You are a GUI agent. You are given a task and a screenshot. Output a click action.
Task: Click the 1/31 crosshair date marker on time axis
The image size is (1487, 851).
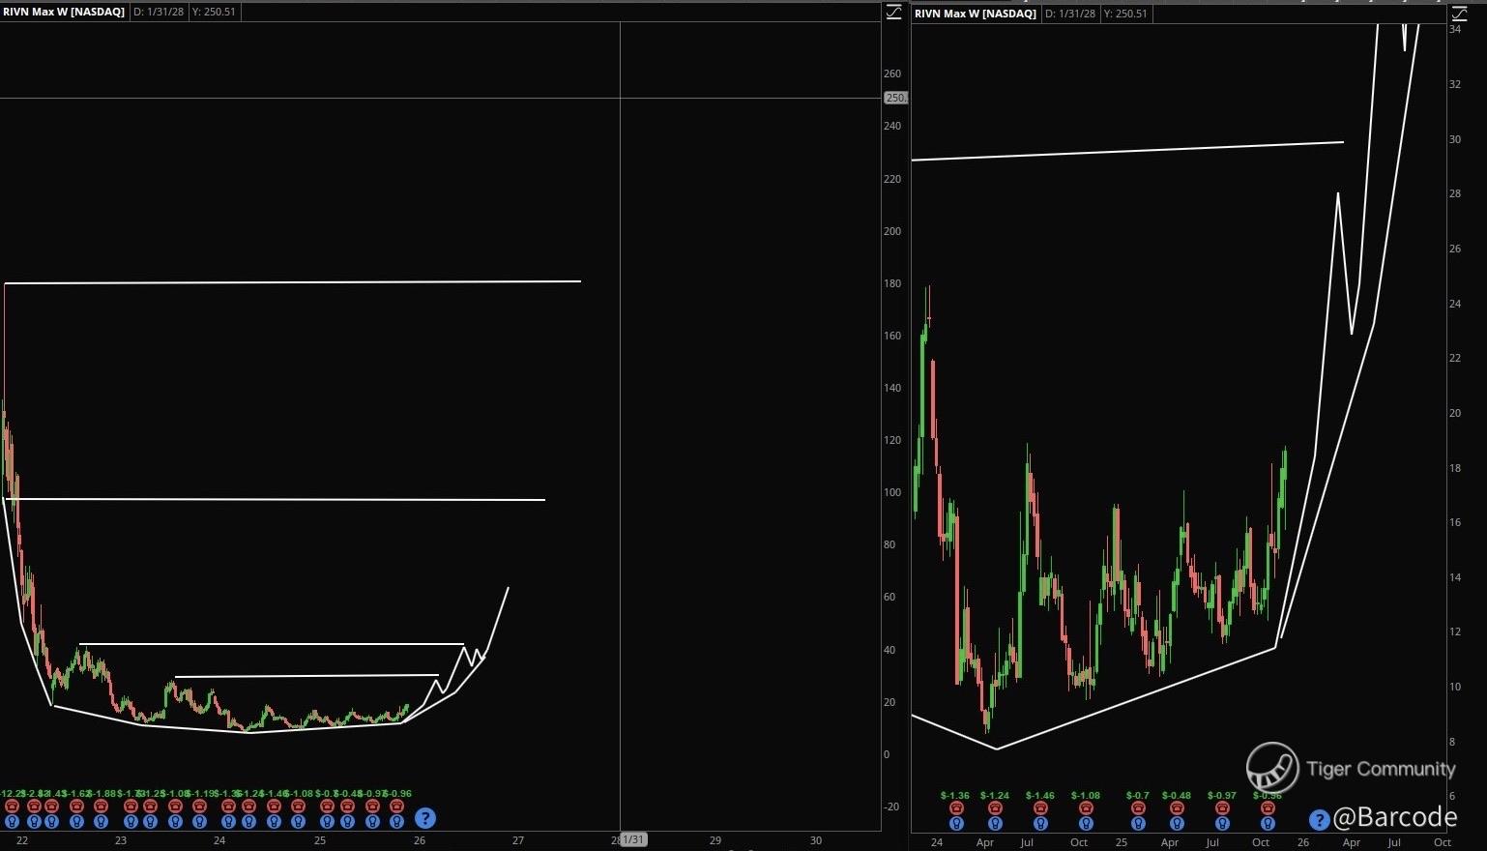632,839
